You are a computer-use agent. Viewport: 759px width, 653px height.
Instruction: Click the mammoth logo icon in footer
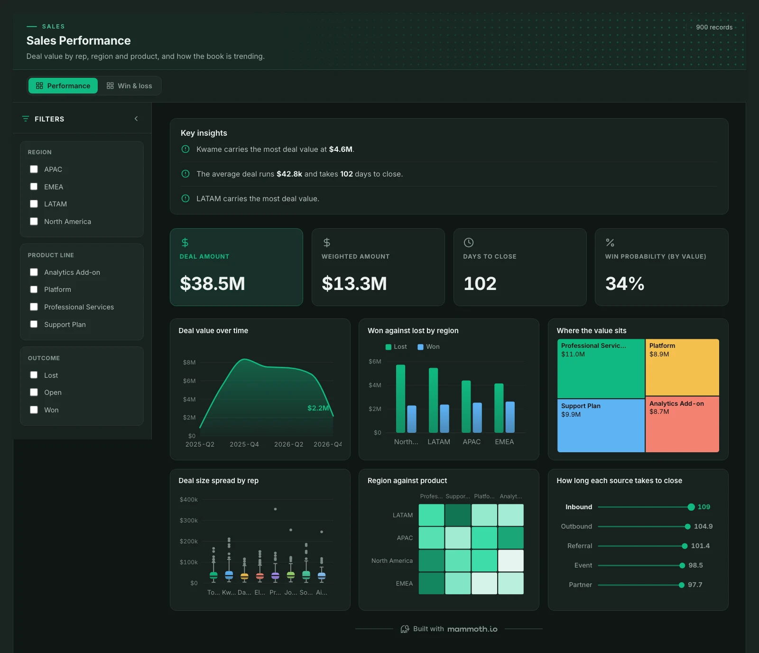pyautogui.click(x=405, y=629)
